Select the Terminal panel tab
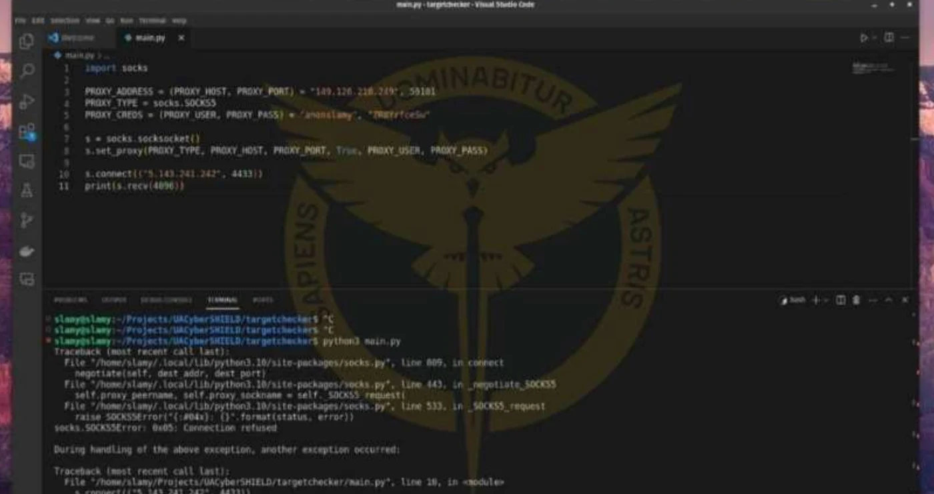Screen dimensions: 934x494 pyautogui.click(x=222, y=301)
